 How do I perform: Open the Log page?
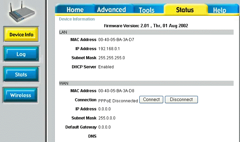click(x=21, y=54)
